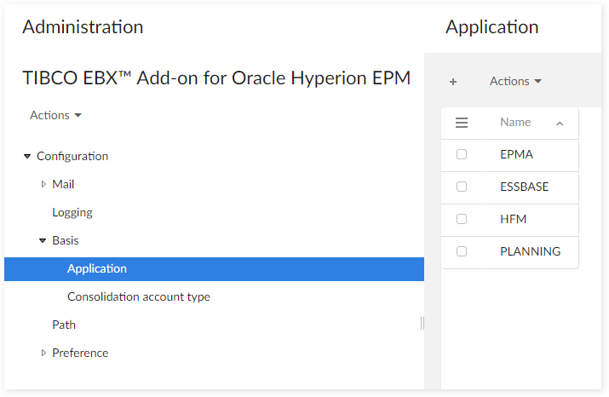Open the left panel Actions dropdown
609x397 pixels.
(x=55, y=115)
